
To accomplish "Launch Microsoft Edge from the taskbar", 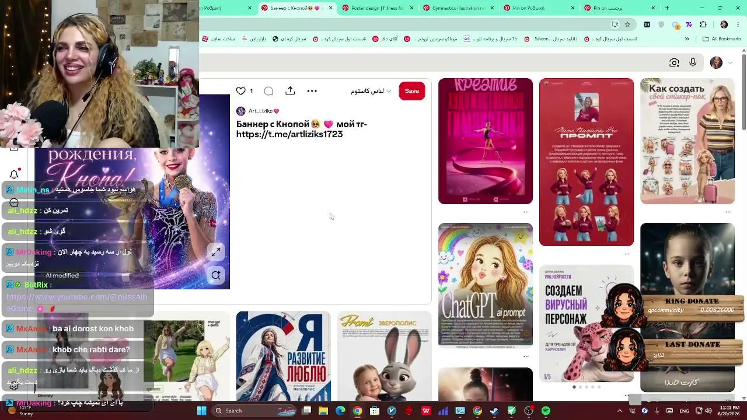I will 340,411.
